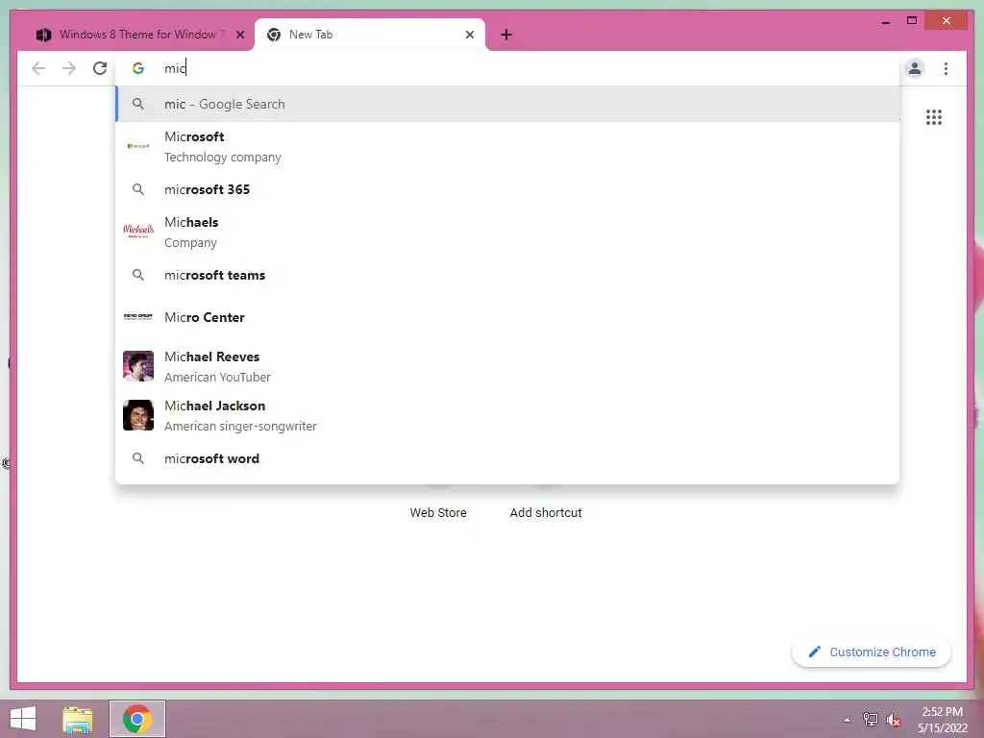Open File Explorer from the taskbar
984x738 pixels.
[x=77, y=719]
